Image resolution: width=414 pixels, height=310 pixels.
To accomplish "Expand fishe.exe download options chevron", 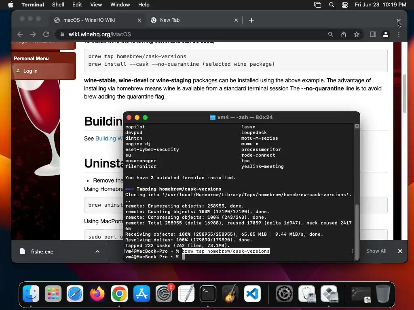I will [x=97, y=251].
